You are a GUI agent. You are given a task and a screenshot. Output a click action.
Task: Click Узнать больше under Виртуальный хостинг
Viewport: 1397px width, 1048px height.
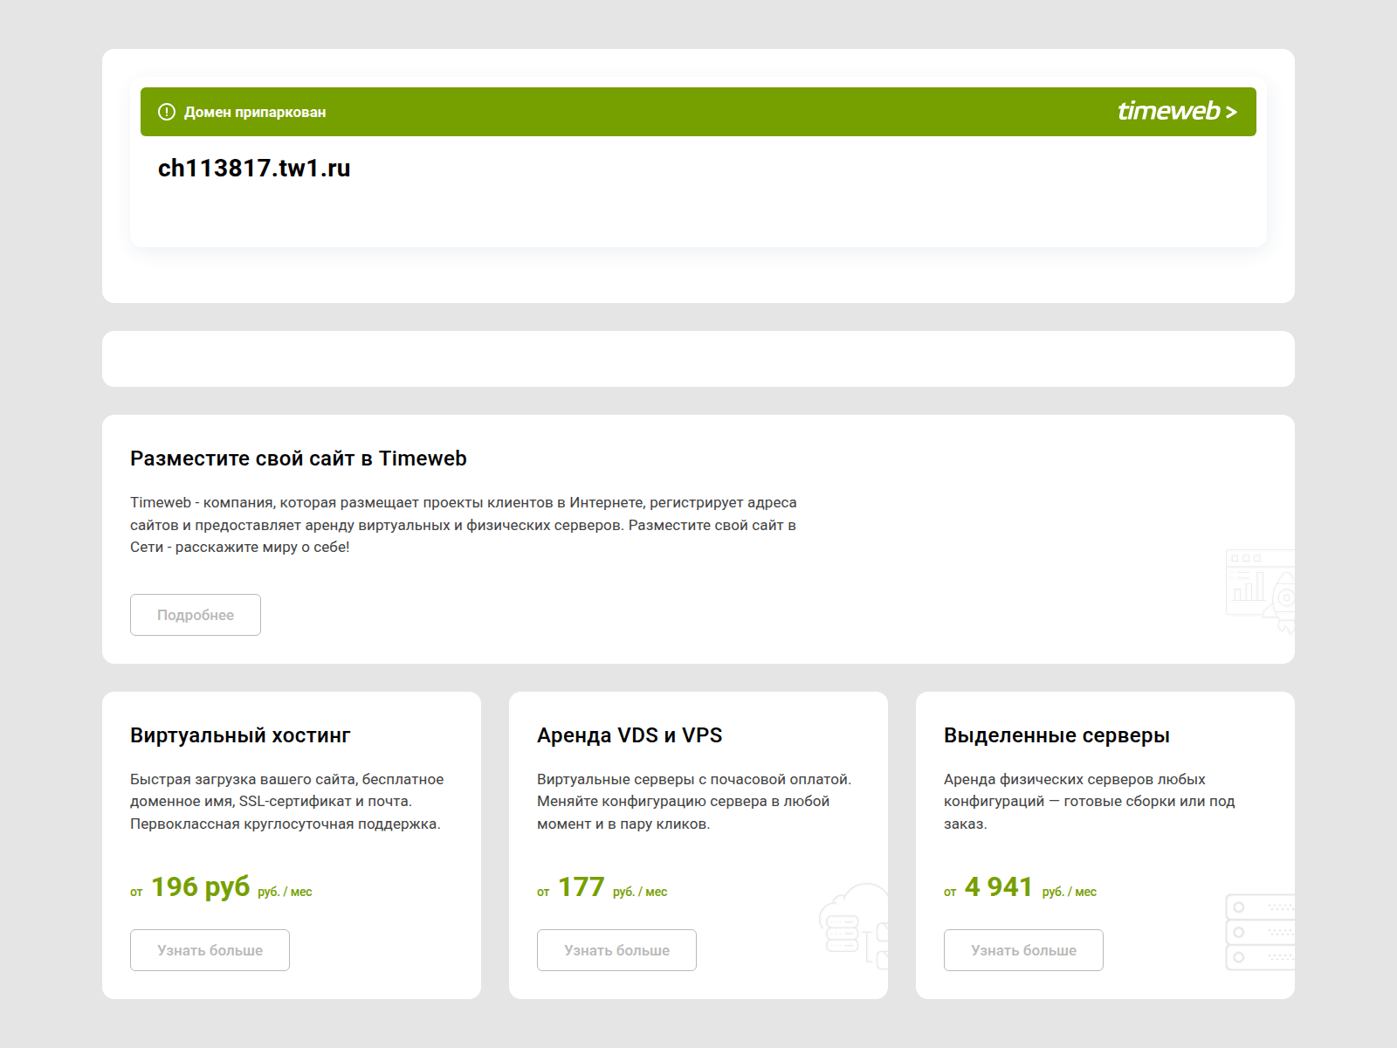tap(210, 950)
